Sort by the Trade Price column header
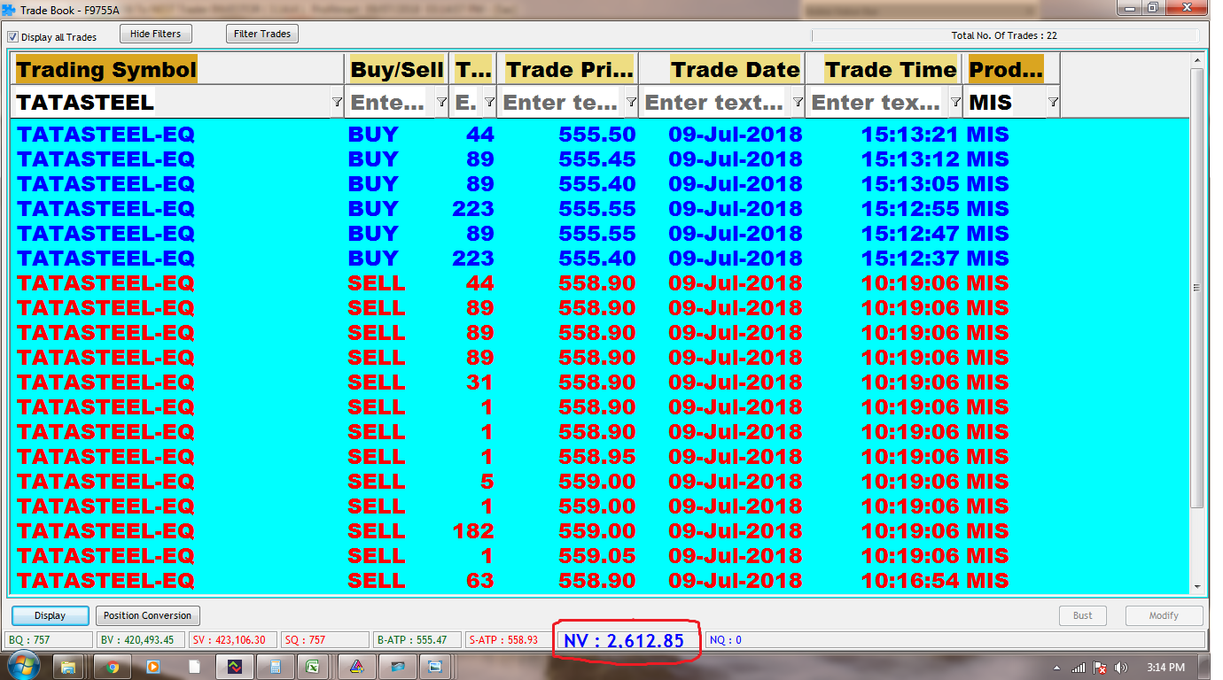Image resolution: width=1223 pixels, height=680 pixels. pos(567,69)
